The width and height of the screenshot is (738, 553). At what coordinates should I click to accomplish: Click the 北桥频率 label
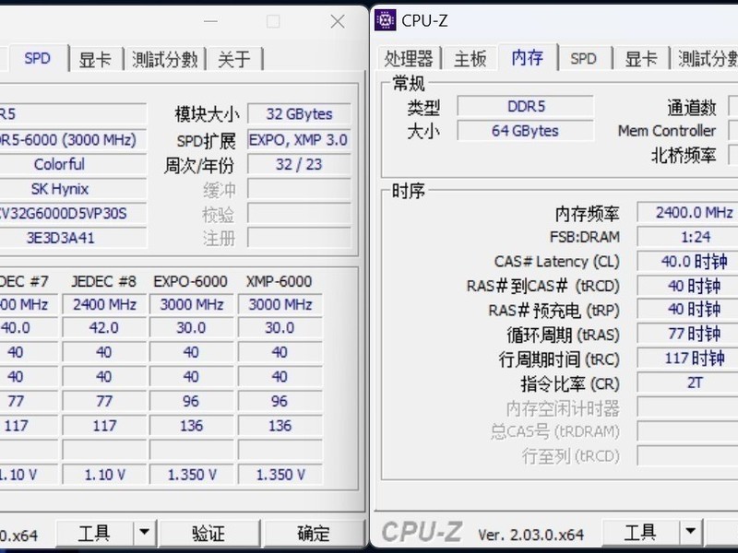coord(684,155)
